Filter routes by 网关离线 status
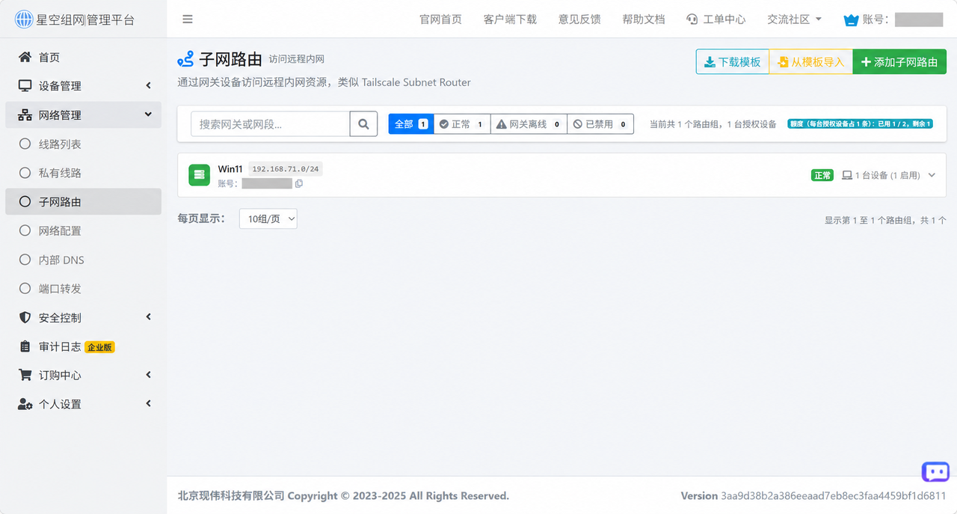 [529, 124]
